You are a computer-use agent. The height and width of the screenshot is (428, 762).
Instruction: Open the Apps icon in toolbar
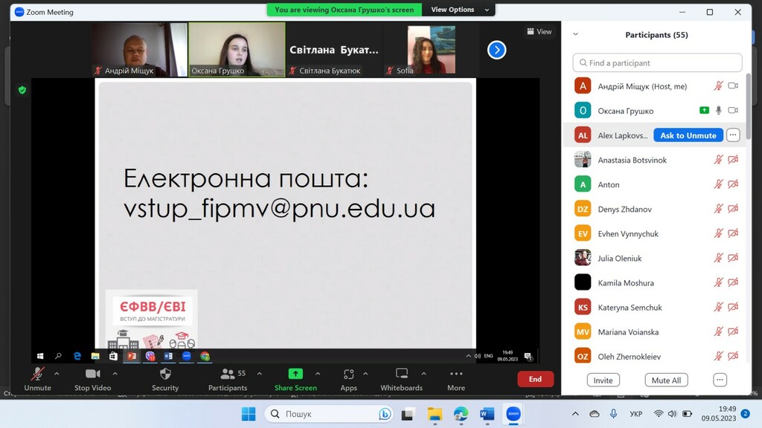click(348, 374)
